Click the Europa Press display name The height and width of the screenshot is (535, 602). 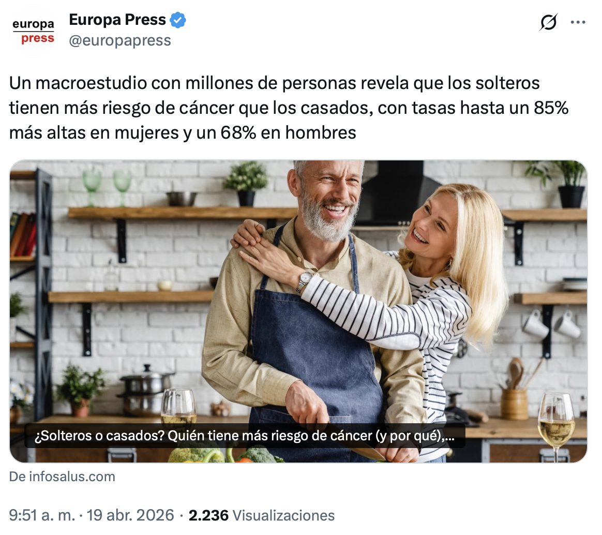pyautogui.click(x=117, y=20)
